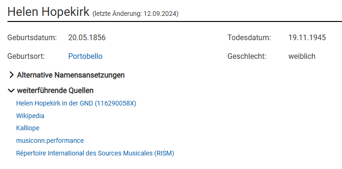342x169 pixels.
Task: Click the weiblich gender value
Action: 302,56
